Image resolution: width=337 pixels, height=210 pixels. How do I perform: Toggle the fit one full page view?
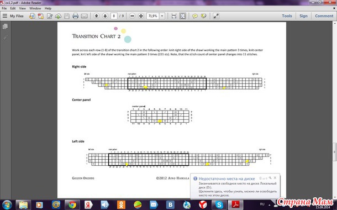(183, 16)
